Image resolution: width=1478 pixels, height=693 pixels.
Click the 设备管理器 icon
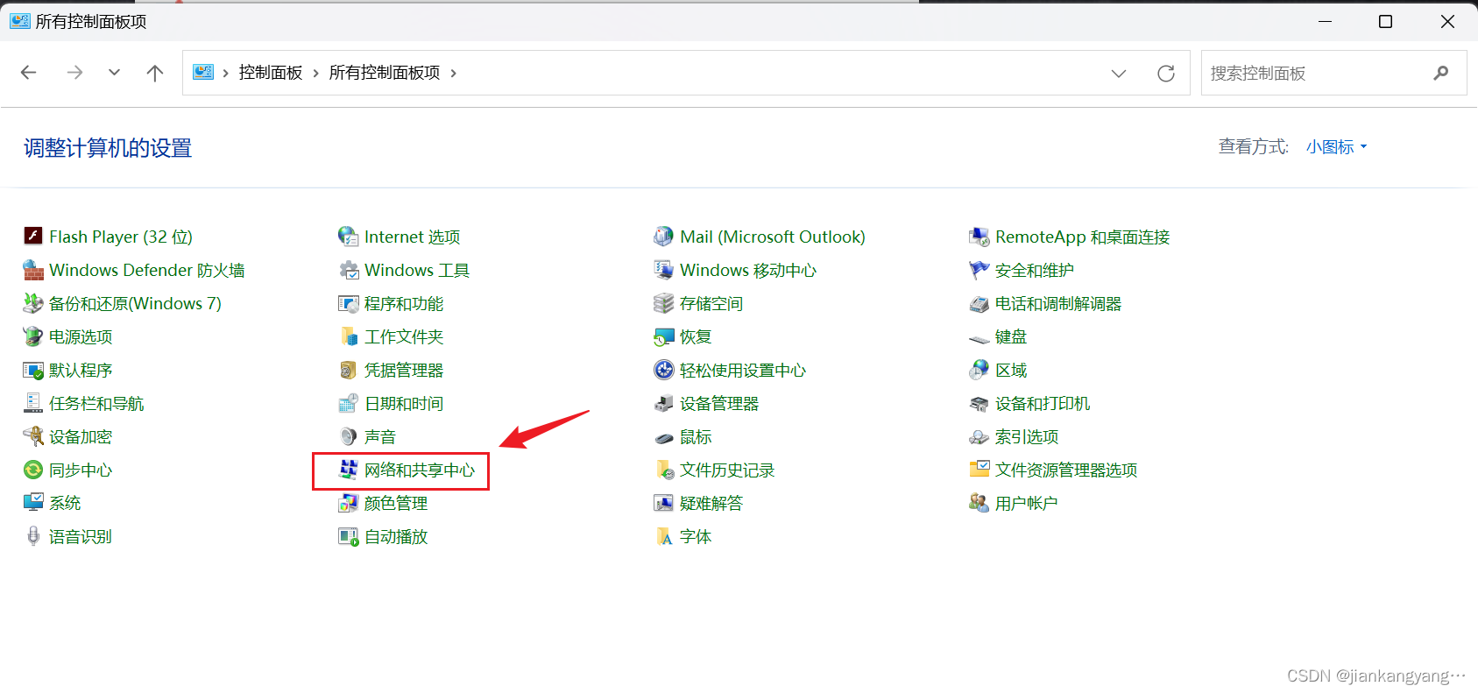[664, 403]
